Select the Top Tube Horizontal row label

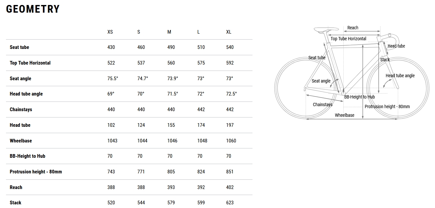coord(30,63)
